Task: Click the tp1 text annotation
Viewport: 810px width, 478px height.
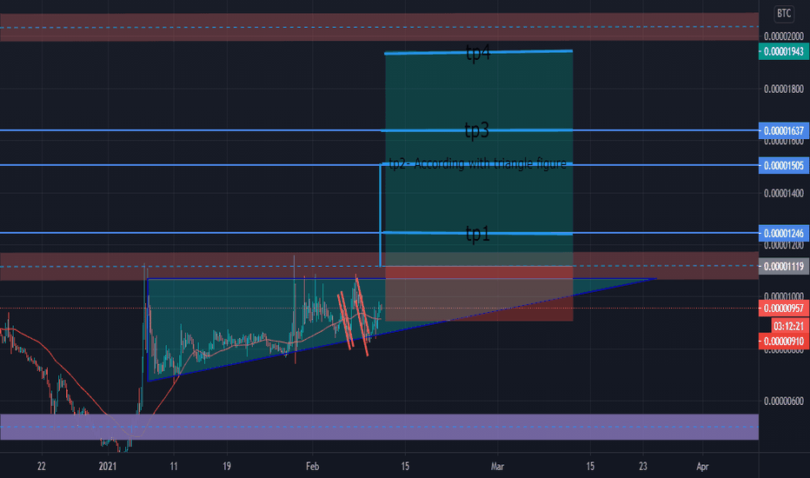Action: tap(477, 234)
